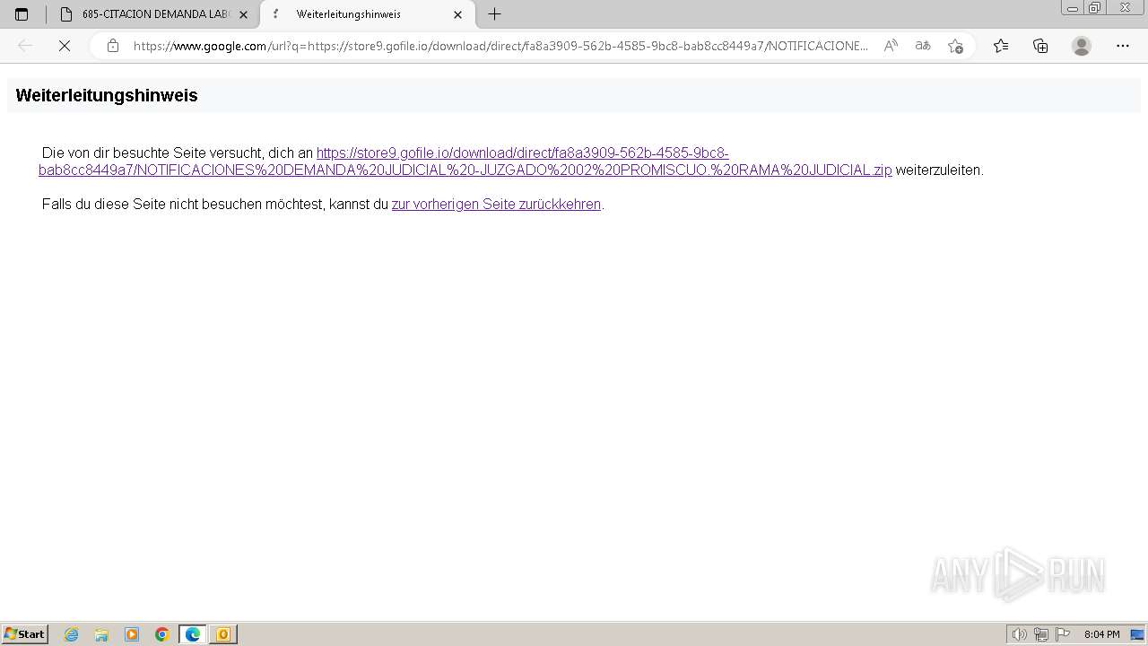Click the Weiterleitungshinweis heading
The height and width of the screenshot is (646, 1148).
(x=107, y=95)
